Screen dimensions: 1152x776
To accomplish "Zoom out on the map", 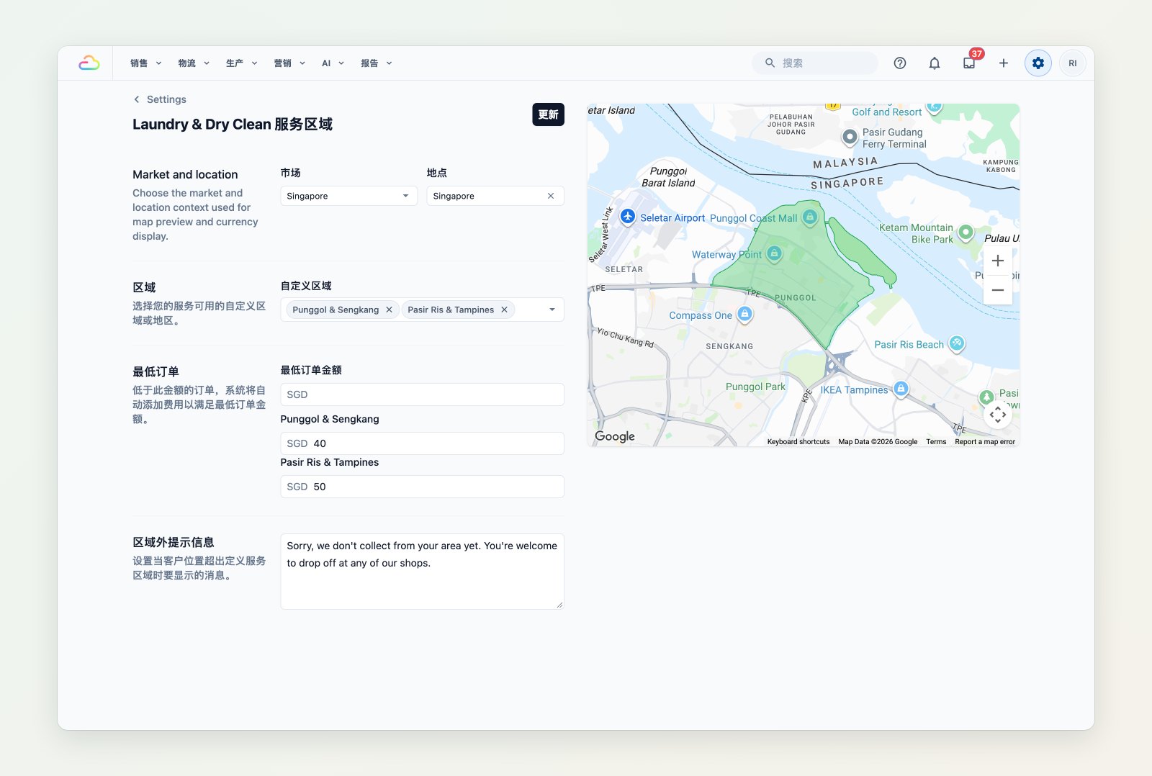I will 998,290.
